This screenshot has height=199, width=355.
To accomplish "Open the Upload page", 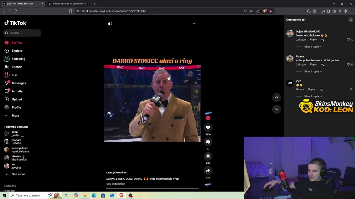I will click(17, 99).
